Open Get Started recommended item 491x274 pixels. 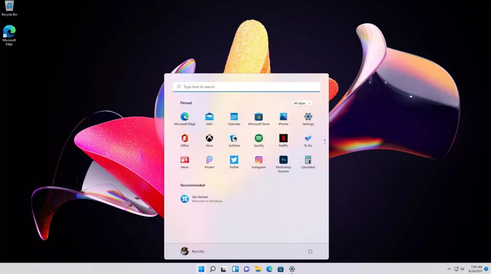tap(201, 199)
